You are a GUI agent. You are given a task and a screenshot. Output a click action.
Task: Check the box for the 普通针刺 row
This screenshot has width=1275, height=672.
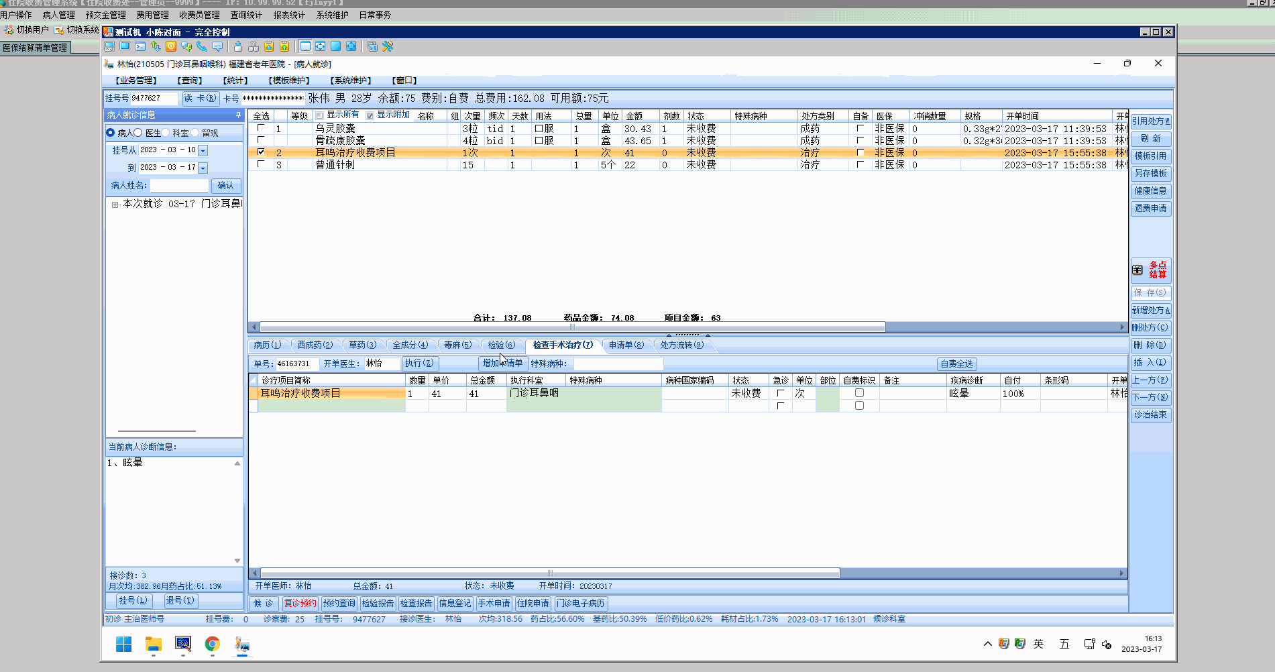coord(261,164)
